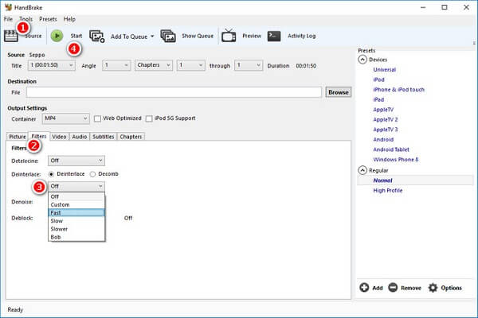The height and width of the screenshot is (318, 478).
Task: Expand the Detelecine dropdown
Action: coord(76,161)
